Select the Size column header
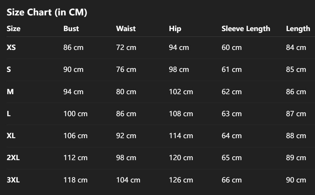 [x=14, y=29]
